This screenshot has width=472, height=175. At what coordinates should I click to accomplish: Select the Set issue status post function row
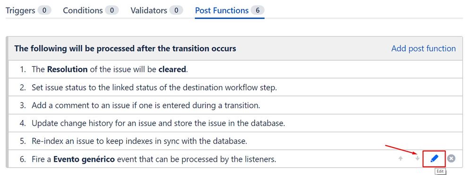click(x=235, y=87)
